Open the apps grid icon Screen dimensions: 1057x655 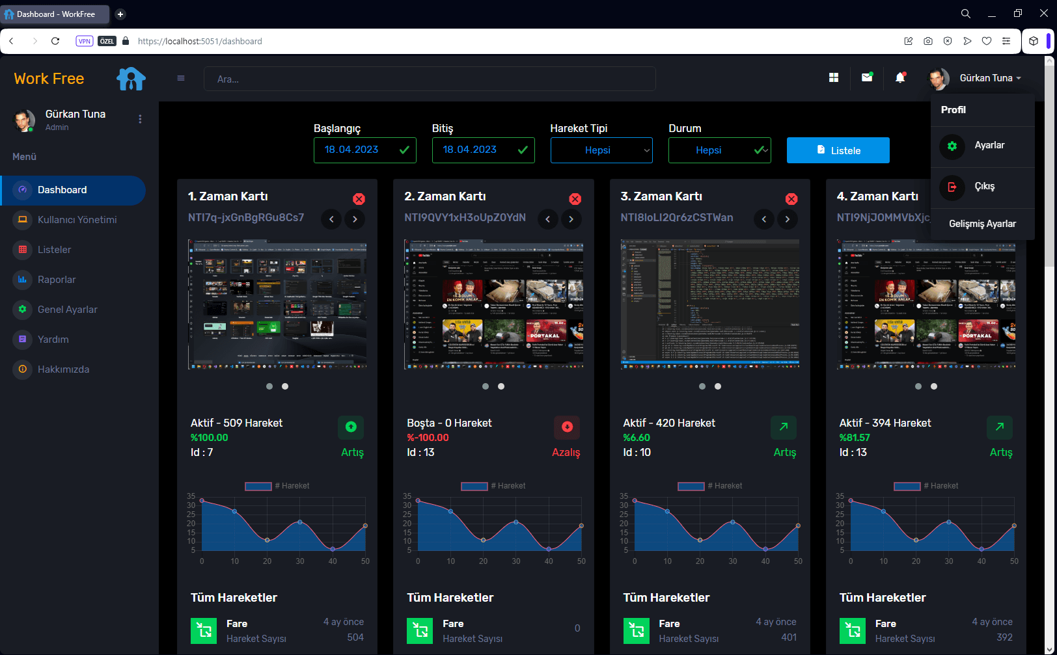click(834, 77)
